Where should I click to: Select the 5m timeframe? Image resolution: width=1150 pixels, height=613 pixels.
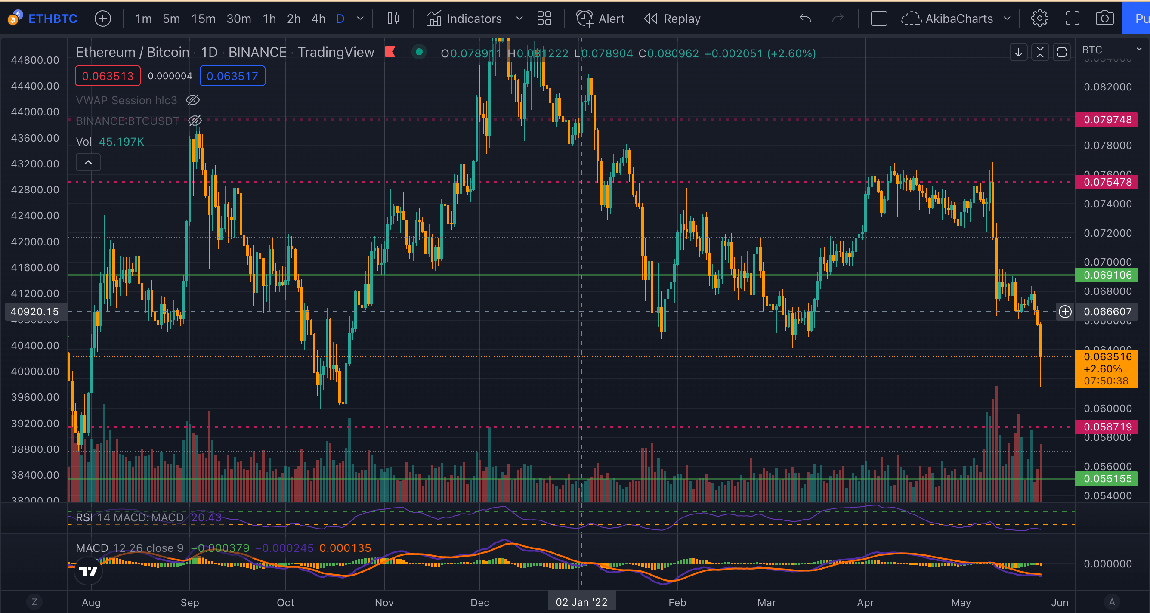point(171,19)
